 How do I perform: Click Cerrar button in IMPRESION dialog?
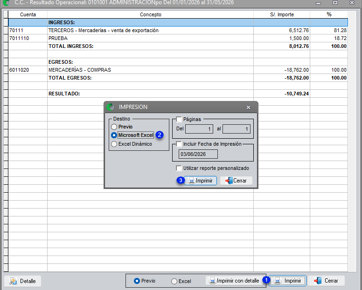(236, 181)
